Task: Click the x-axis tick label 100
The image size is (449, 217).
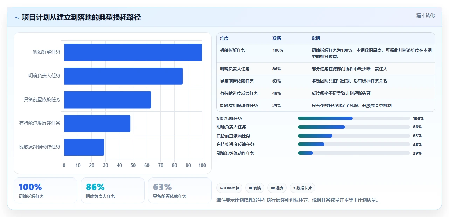Action: tap(202, 165)
